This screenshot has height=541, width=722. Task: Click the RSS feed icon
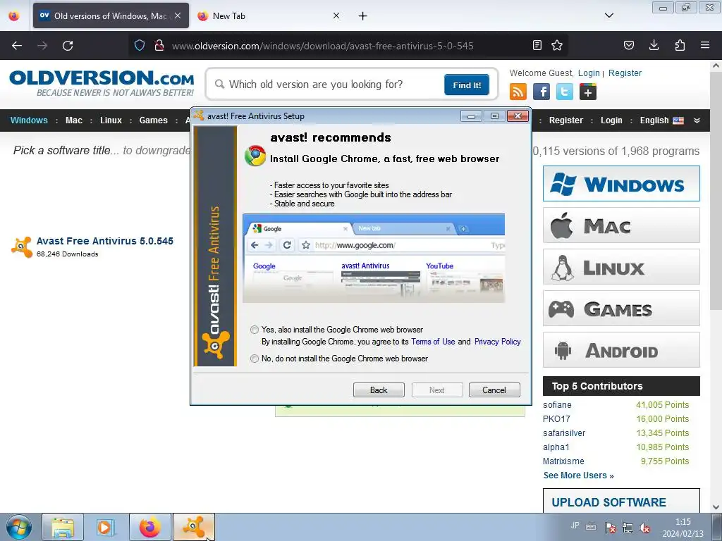pos(518,92)
